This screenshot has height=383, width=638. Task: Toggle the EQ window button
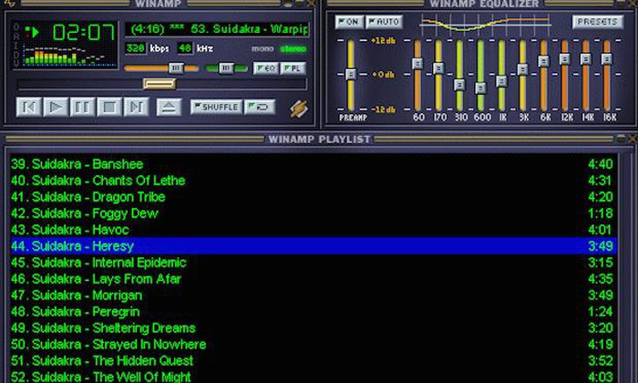point(264,68)
